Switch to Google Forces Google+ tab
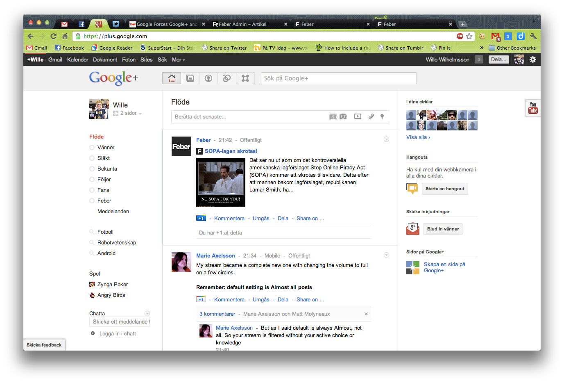This screenshot has height=383, width=564. (167, 24)
